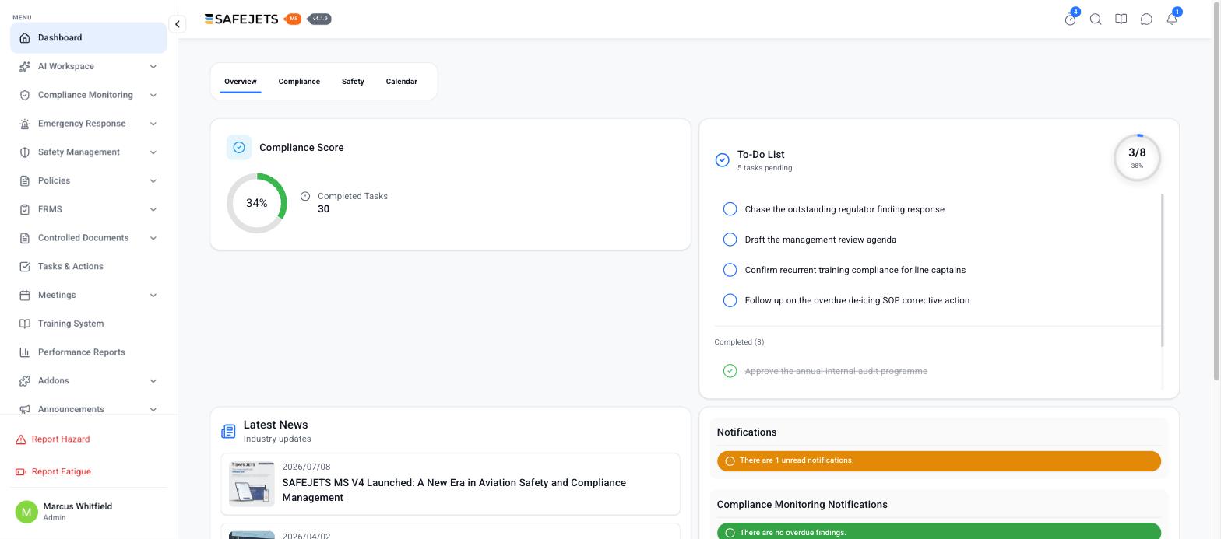The image size is (1221, 539).
Task: Click the FRMS sidebar icon
Action: [25, 209]
